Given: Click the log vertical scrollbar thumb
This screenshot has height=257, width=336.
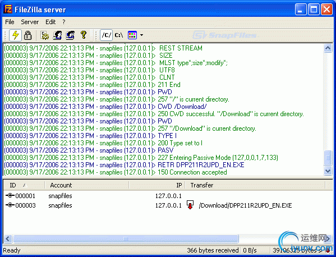Looking at the screenshot, I should (x=328, y=158).
